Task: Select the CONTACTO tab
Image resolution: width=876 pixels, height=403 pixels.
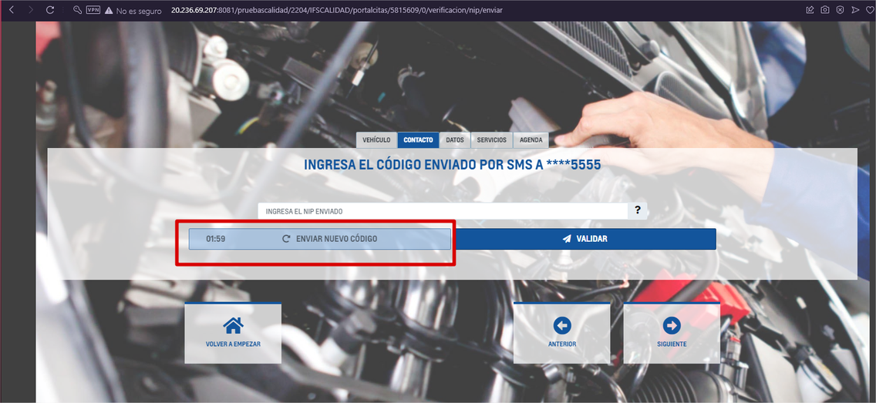Action: tap(418, 140)
